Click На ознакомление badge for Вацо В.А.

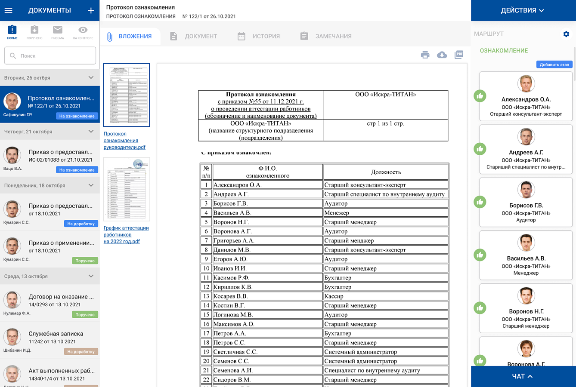pos(77,170)
